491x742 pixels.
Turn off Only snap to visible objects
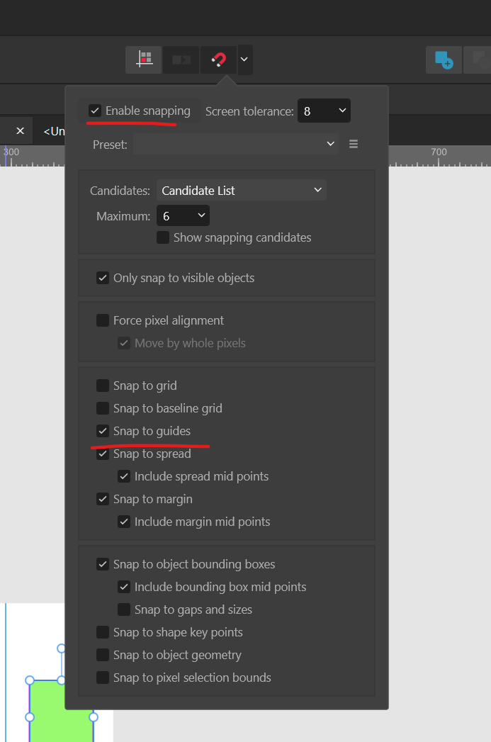[102, 278]
